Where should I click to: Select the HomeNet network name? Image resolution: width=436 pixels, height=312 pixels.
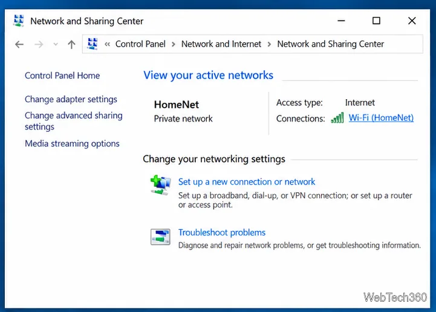point(177,105)
